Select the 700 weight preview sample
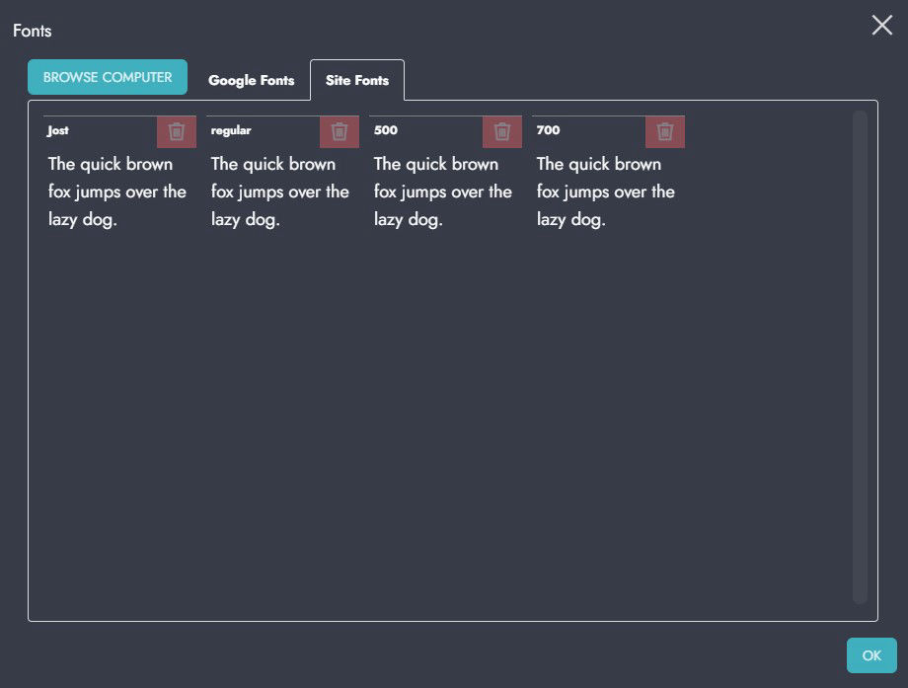 [x=606, y=191]
